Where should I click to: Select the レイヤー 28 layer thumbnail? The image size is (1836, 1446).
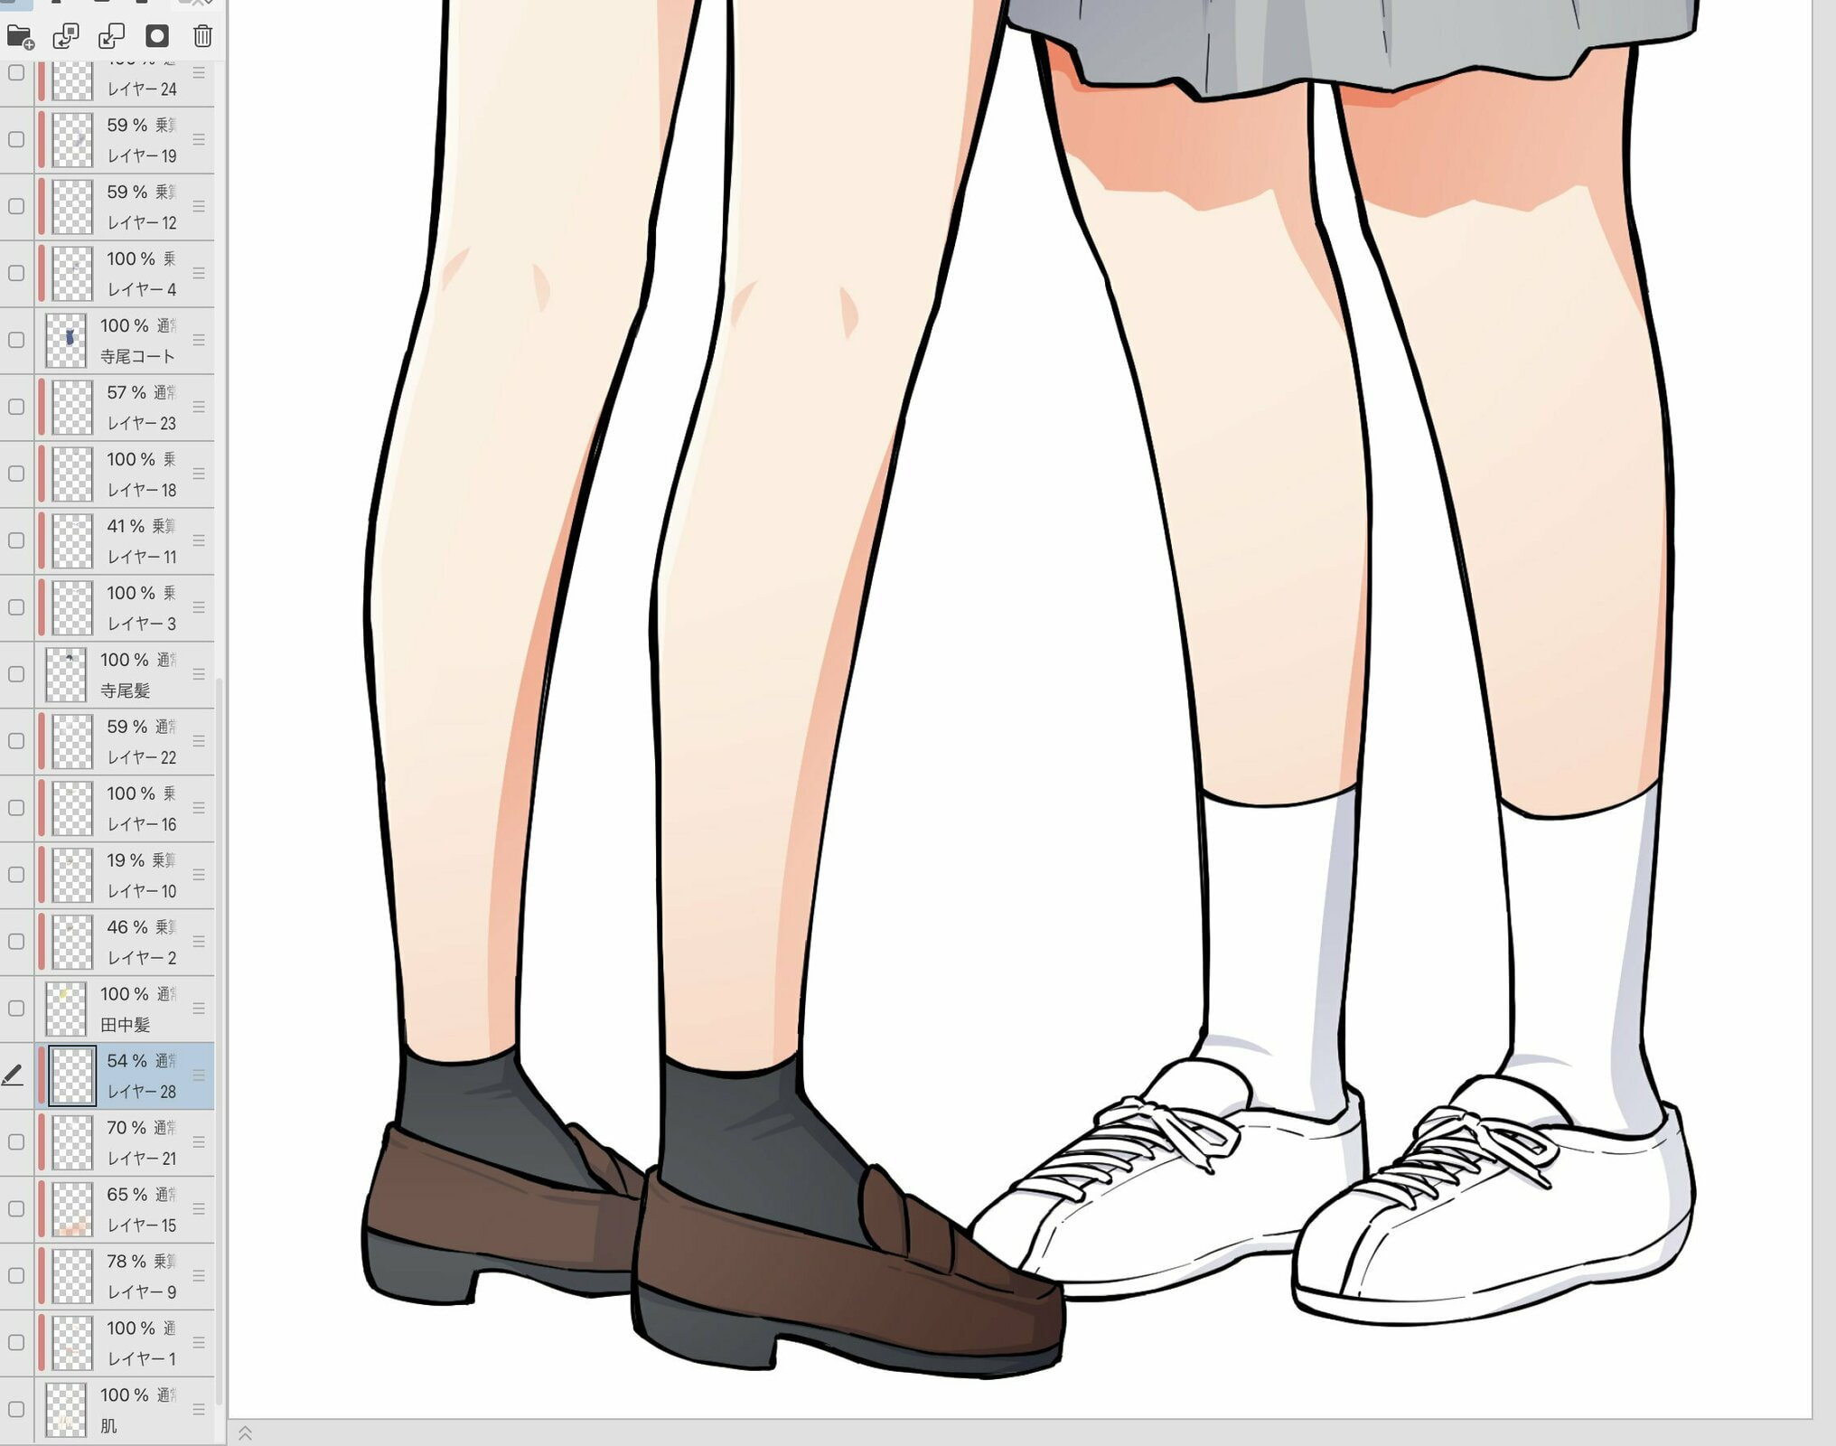(72, 1075)
